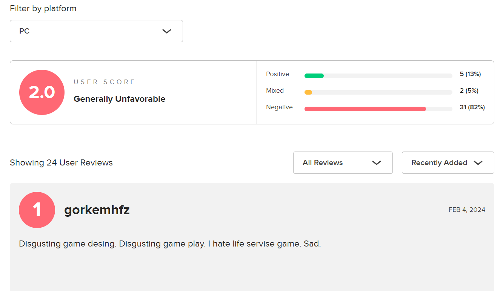Viewport: 503px width, 291px height.
Task: Click the FEB 4, 2024 review date
Action: (x=467, y=210)
